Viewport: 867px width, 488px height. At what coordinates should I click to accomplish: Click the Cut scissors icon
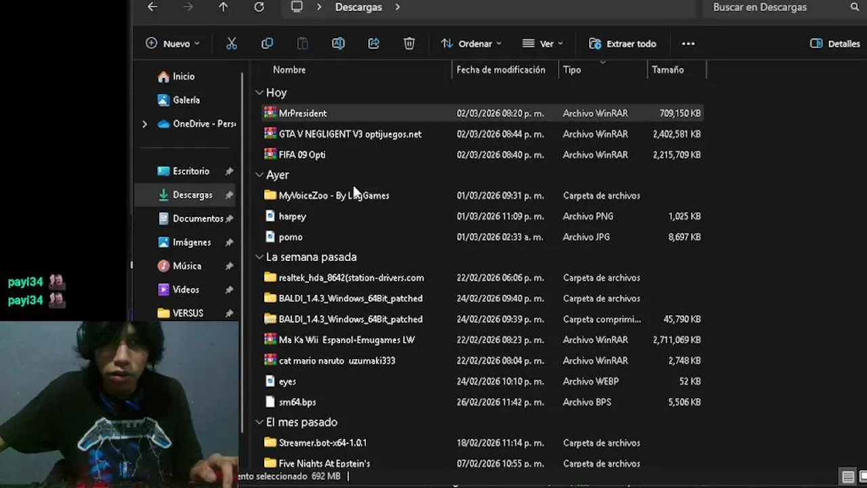coord(232,43)
